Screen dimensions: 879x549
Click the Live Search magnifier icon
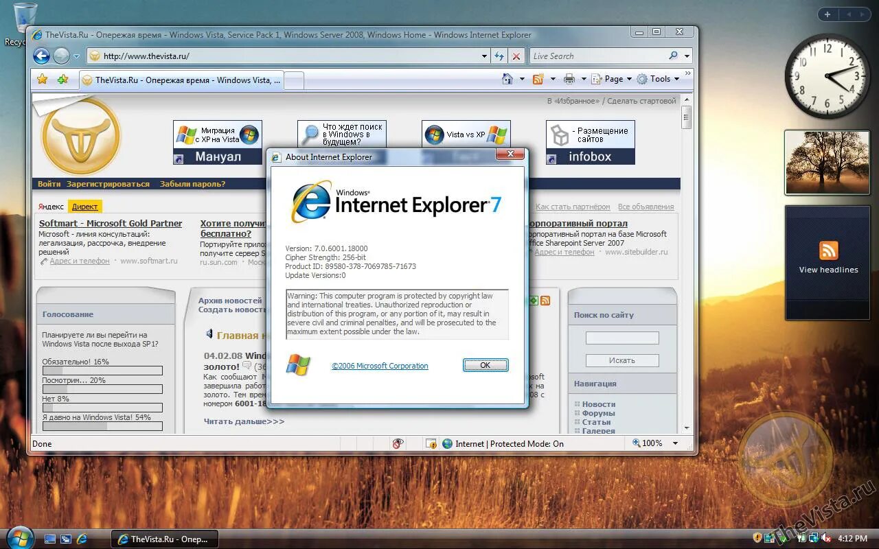coord(674,56)
